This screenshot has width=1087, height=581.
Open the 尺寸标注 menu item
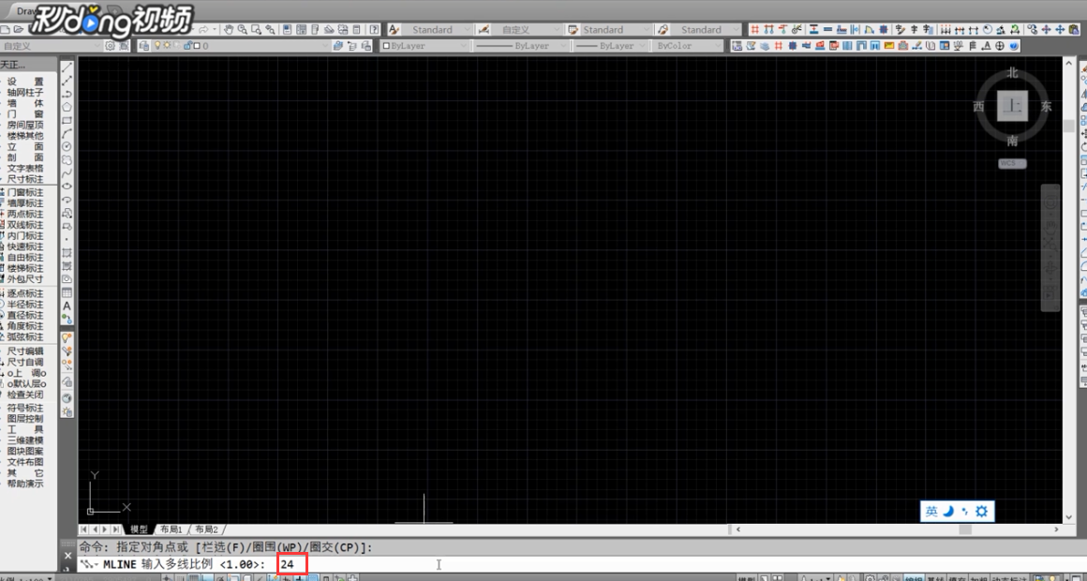[x=25, y=179]
